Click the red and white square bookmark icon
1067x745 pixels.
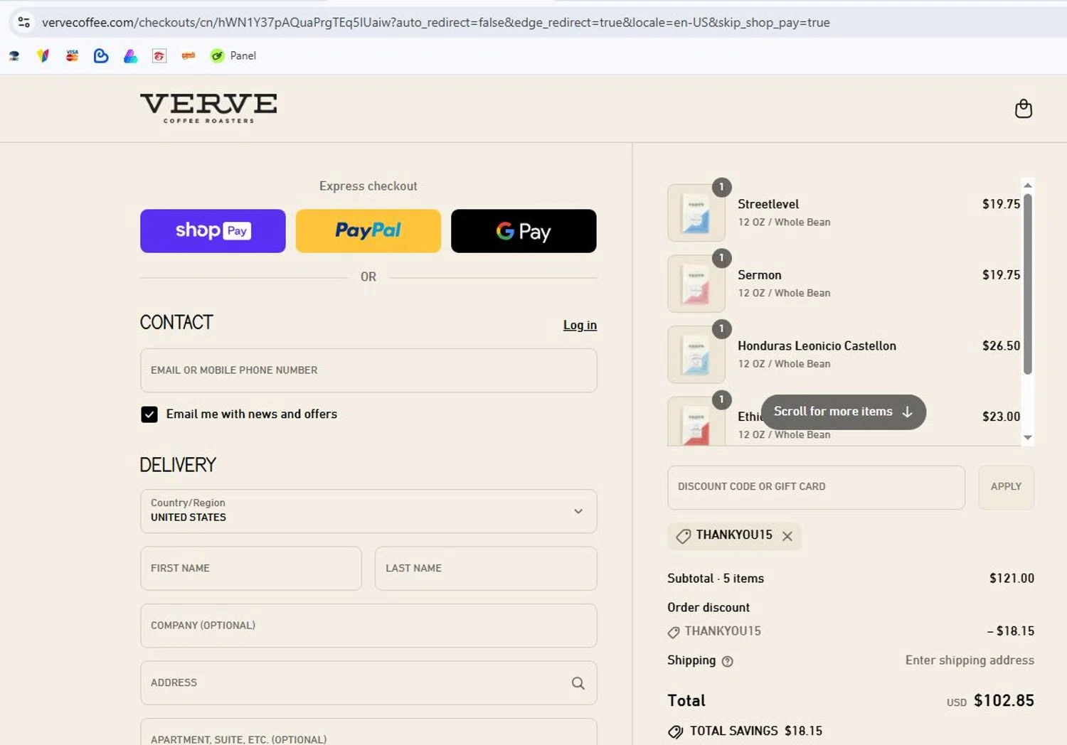click(159, 55)
